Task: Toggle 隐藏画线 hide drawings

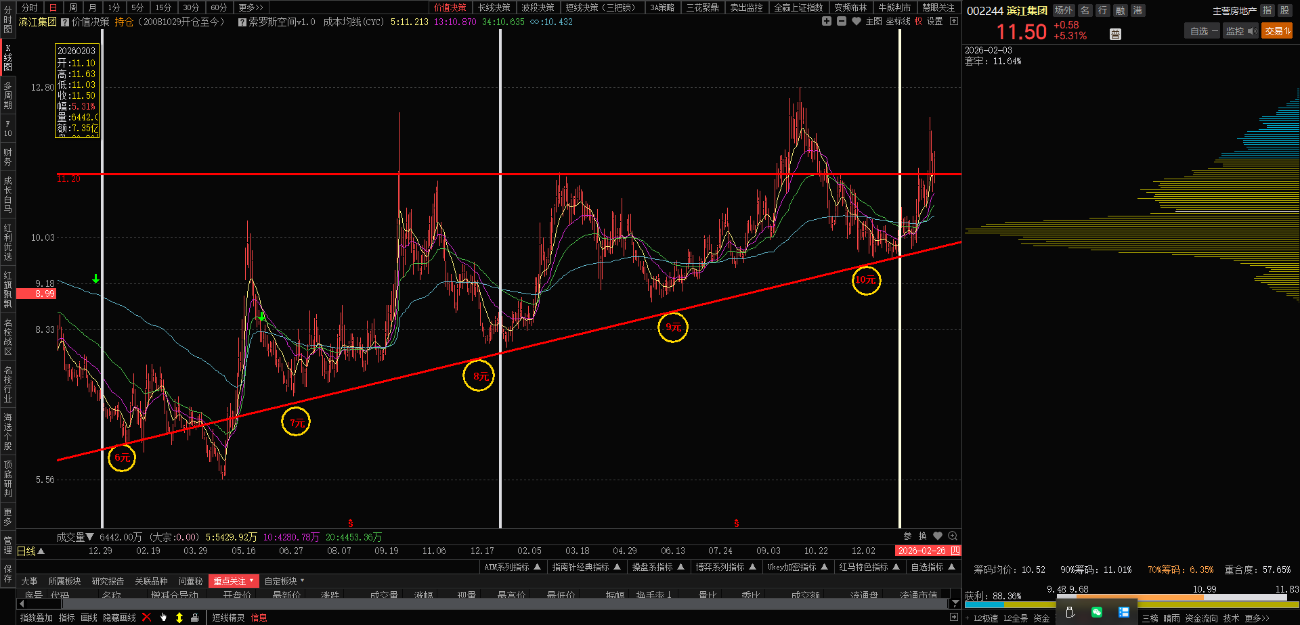Action: pyautogui.click(x=119, y=618)
